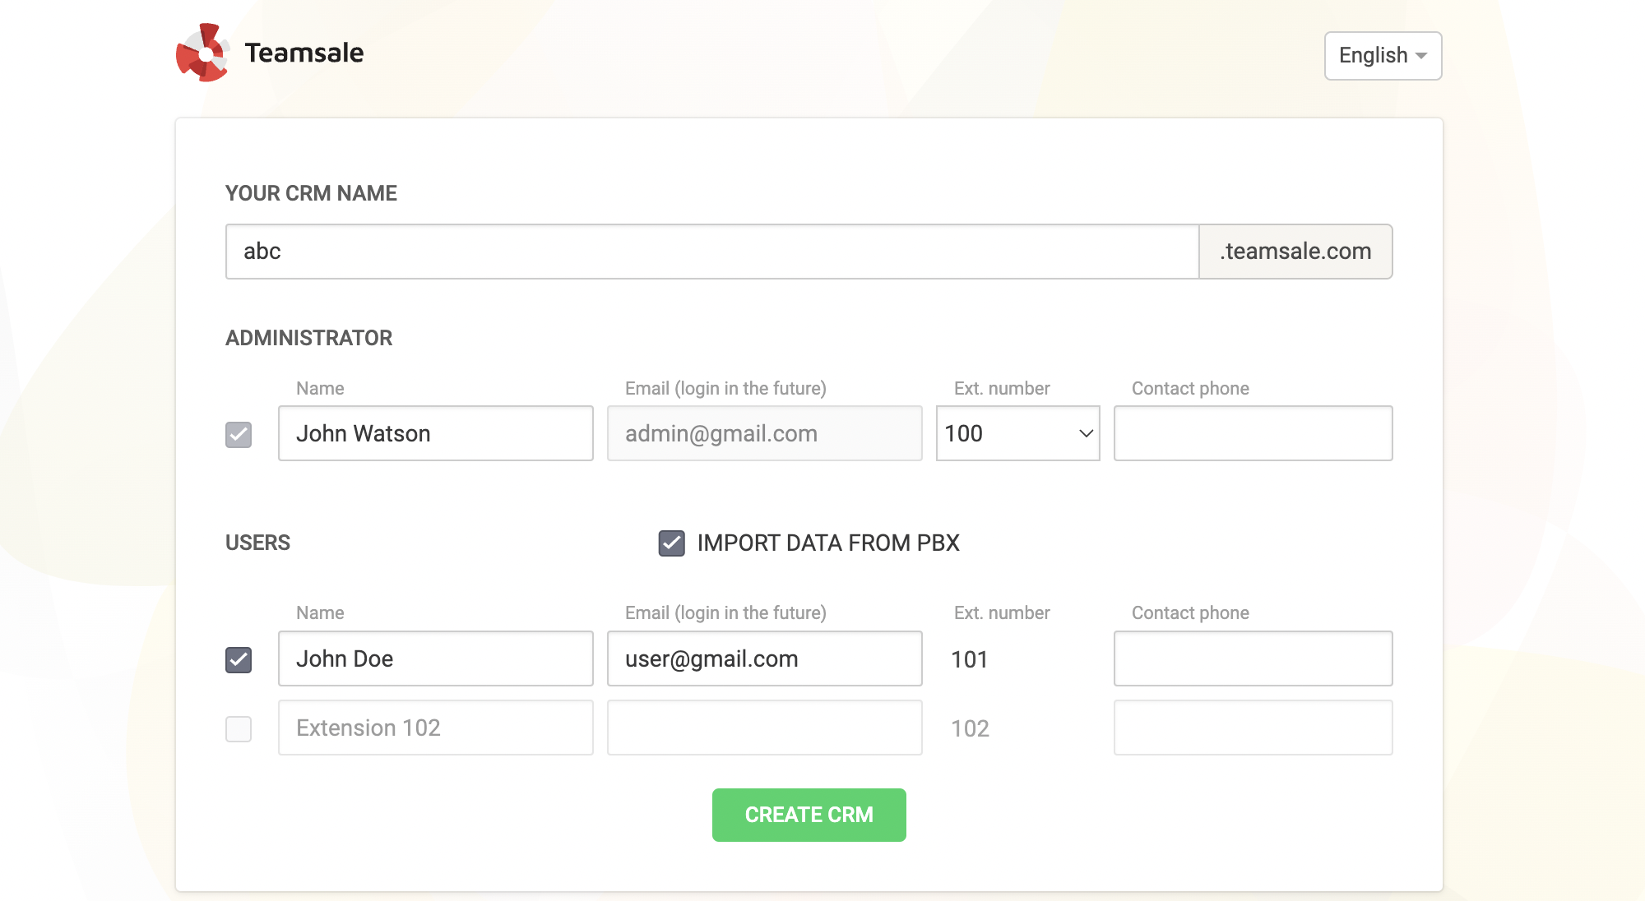Image resolution: width=1645 pixels, height=901 pixels.
Task: Click John Doe's Contact phone field
Action: (1252, 658)
